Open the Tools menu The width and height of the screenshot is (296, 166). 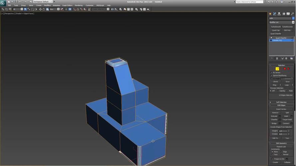click(x=16, y=5)
